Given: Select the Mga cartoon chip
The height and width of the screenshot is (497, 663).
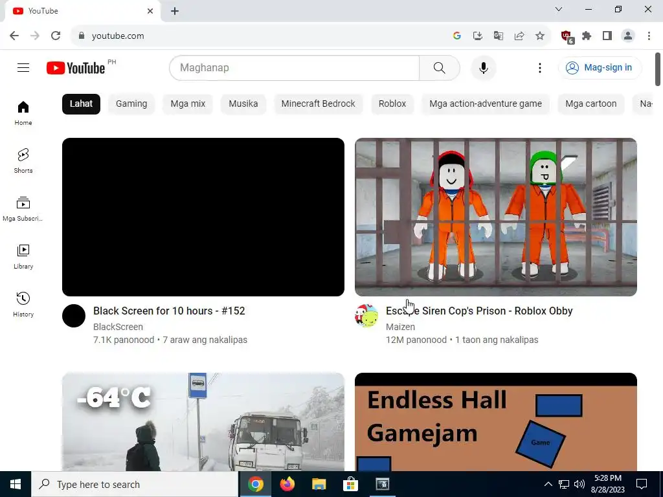Looking at the screenshot, I should [590, 104].
